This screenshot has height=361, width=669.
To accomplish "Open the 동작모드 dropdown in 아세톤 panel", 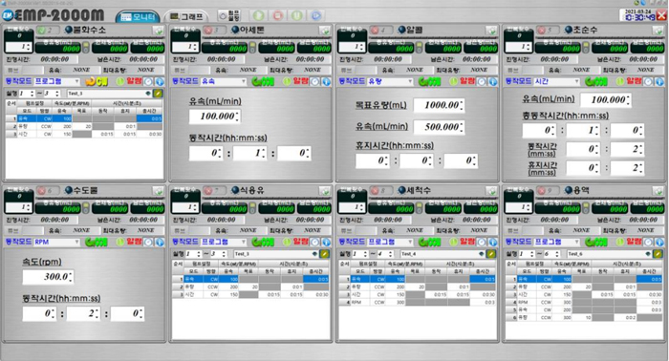I will (224, 81).
